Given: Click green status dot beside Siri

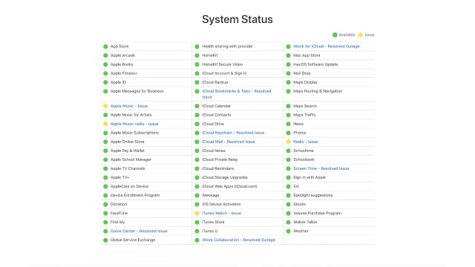Looking at the screenshot, I should click(x=289, y=186).
